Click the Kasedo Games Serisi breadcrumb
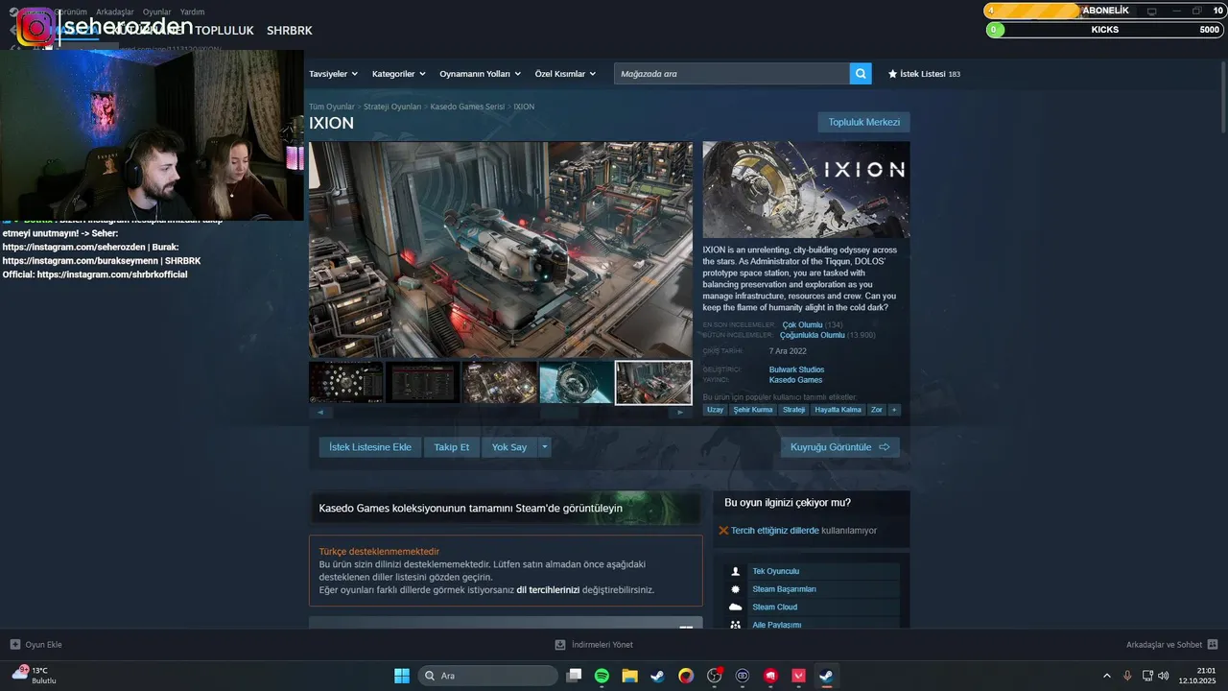This screenshot has width=1228, height=691. (467, 107)
